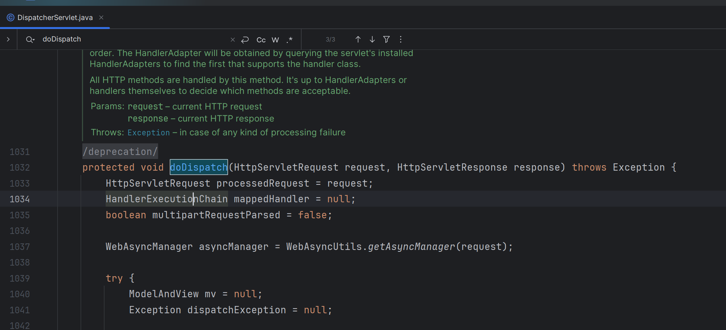Click the class icon on DispatcherServlet tab
The image size is (726, 330).
pyautogui.click(x=11, y=17)
